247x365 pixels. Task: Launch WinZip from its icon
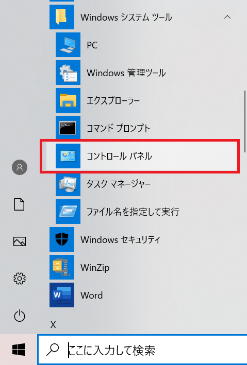tap(62, 267)
